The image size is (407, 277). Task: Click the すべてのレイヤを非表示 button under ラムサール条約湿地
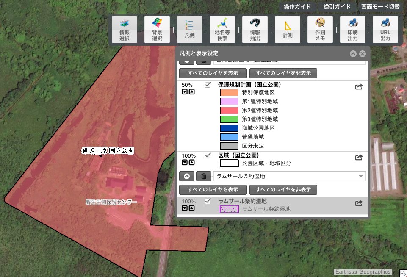point(283,189)
